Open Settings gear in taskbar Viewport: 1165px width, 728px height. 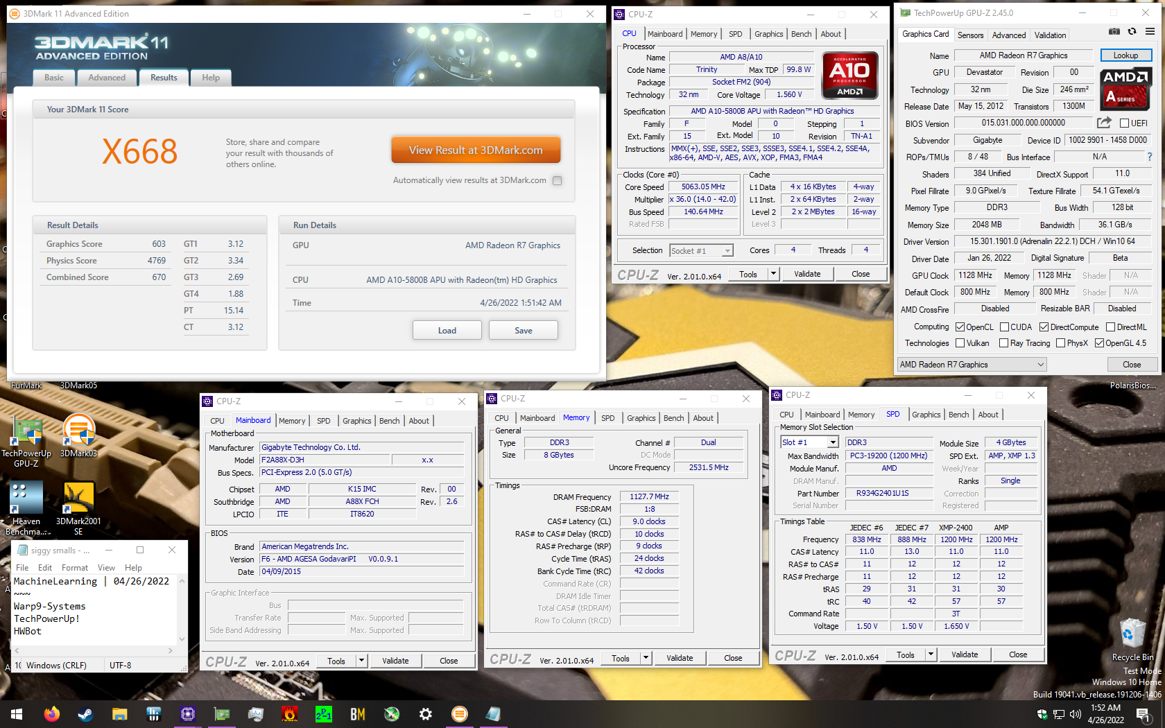coord(425,714)
